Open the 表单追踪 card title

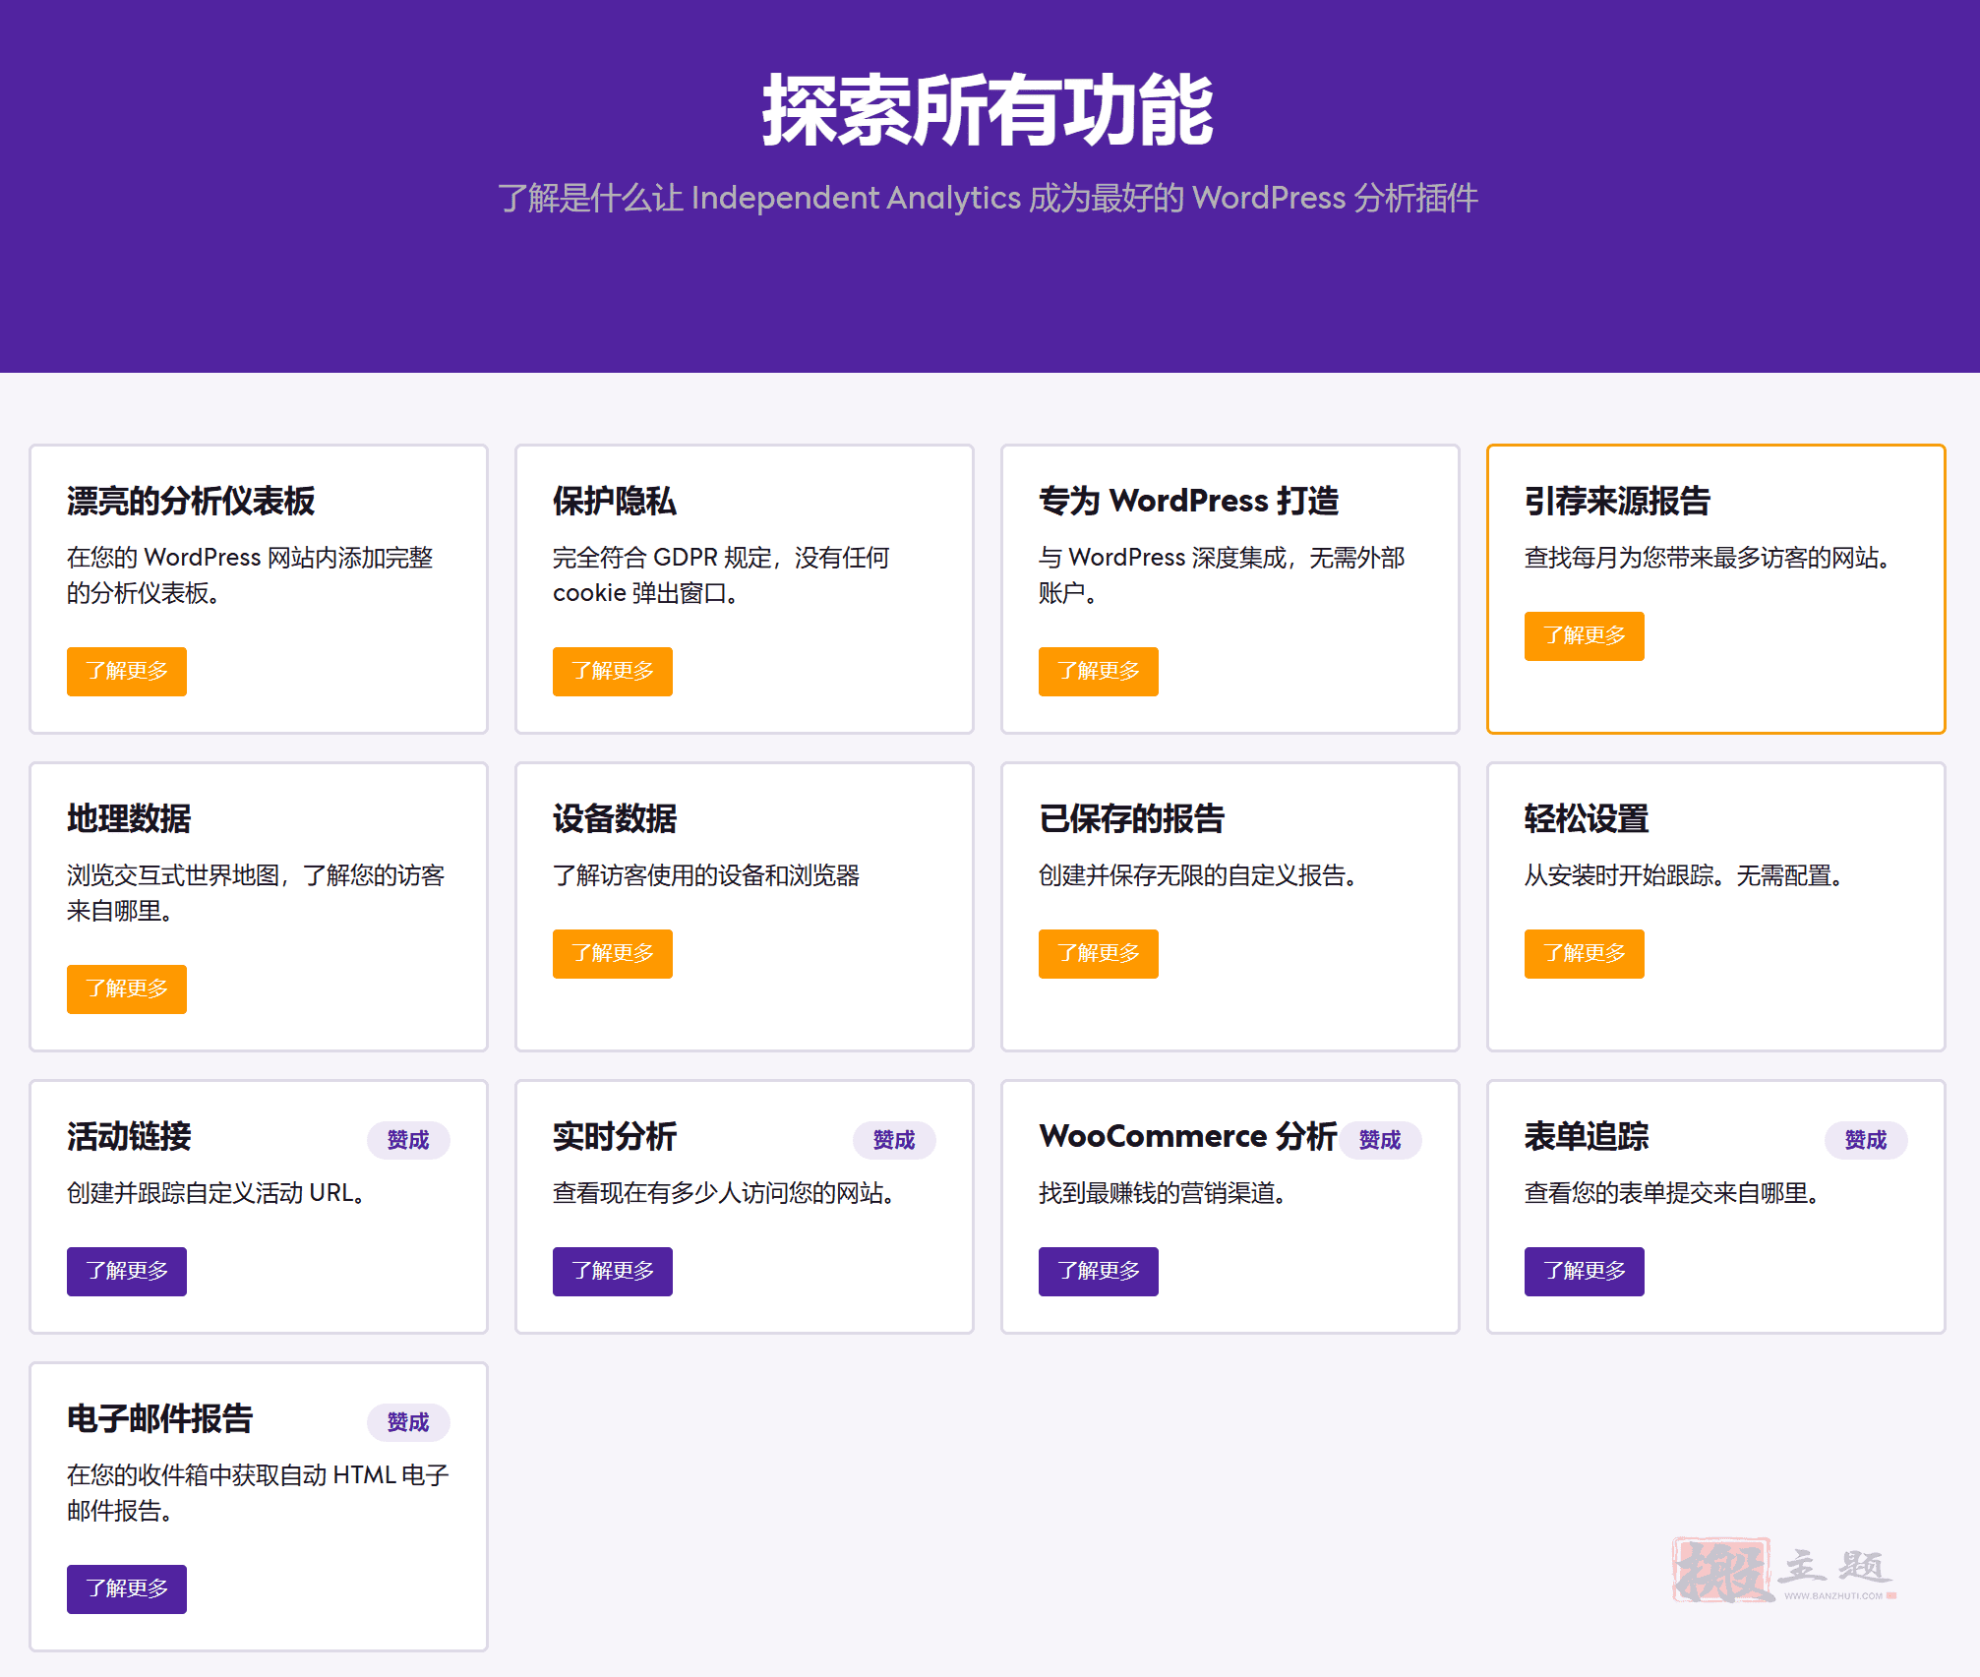click(x=1587, y=1137)
